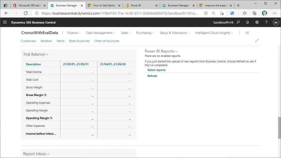Screen dimensions: 281x158
Task: Open the Power BI Reports dropdown
Action: 161,51
